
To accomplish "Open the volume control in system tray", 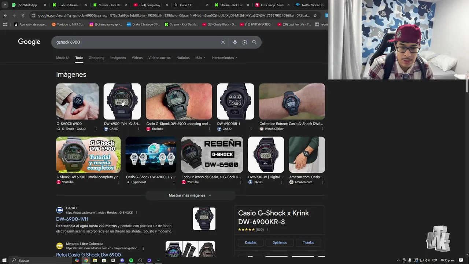I will pyautogui.click(x=427, y=260).
